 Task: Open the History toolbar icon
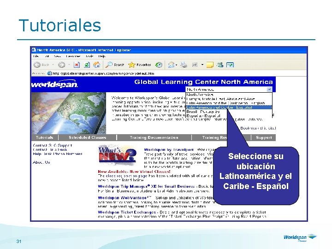coord(159,65)
